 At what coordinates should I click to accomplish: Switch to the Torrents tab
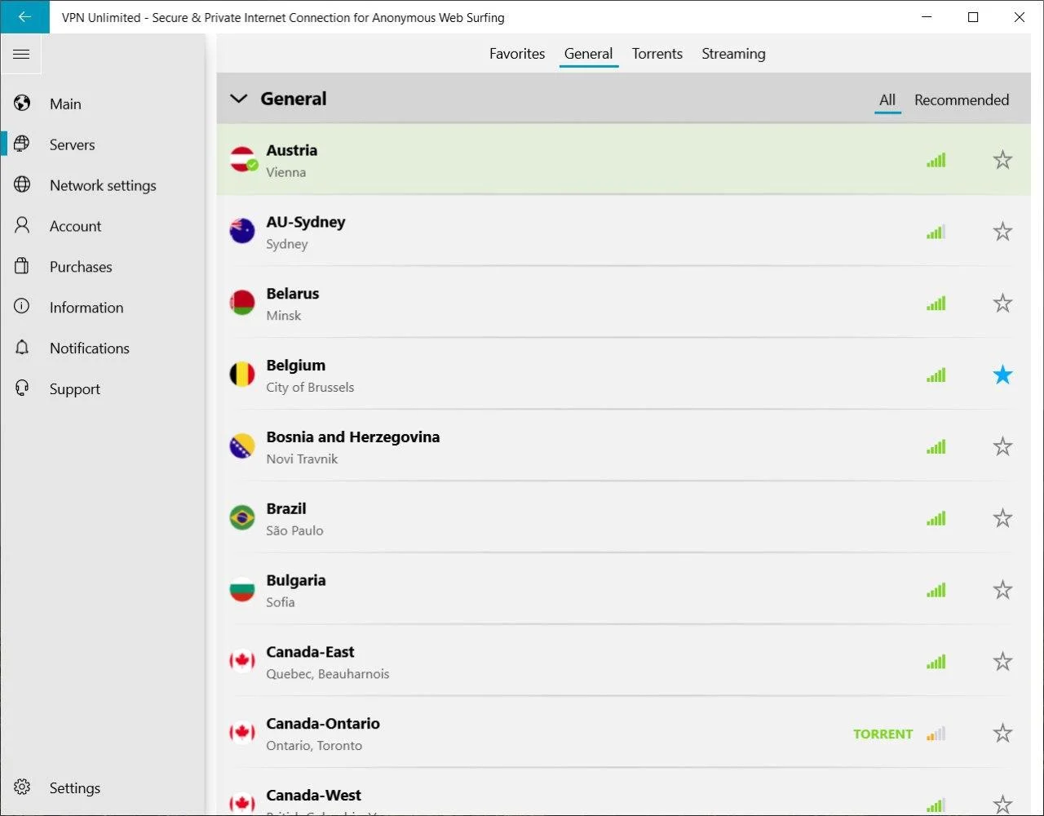point(657,54)
